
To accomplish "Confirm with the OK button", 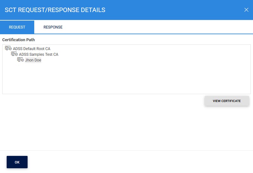I will click(x=17, y=162).
